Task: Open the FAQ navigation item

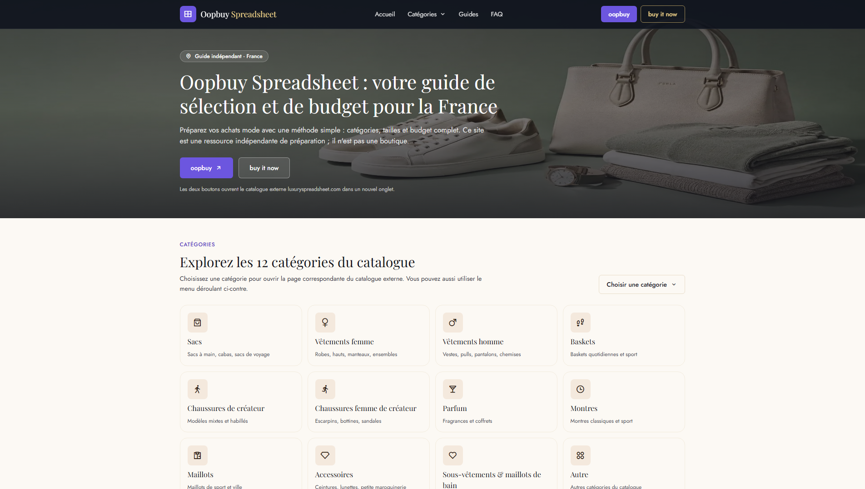Action: (x=497, y=14)
